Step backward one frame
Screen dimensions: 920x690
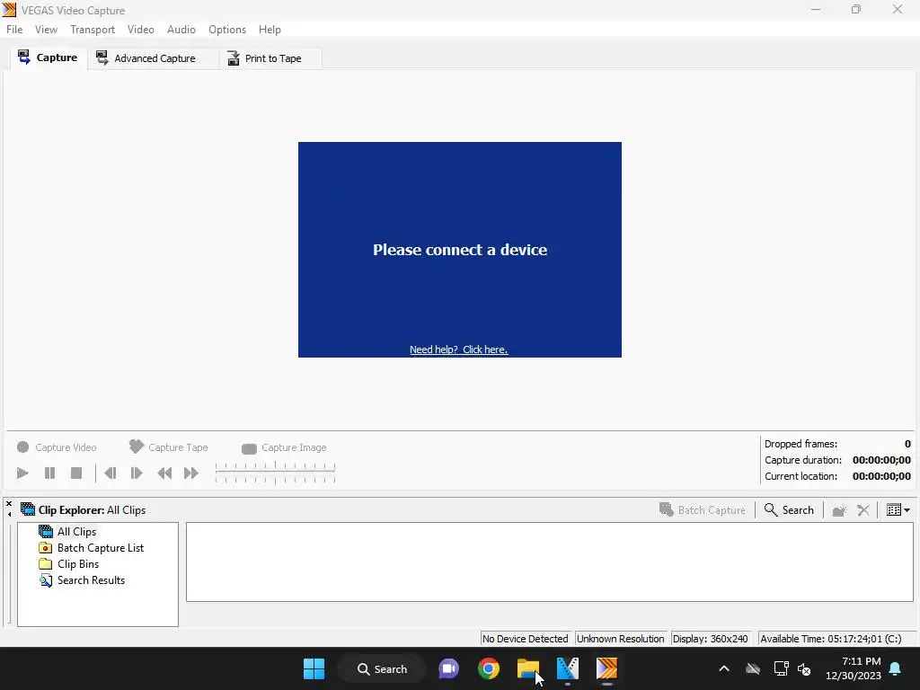pyautogui.click(x=110, y=473)
